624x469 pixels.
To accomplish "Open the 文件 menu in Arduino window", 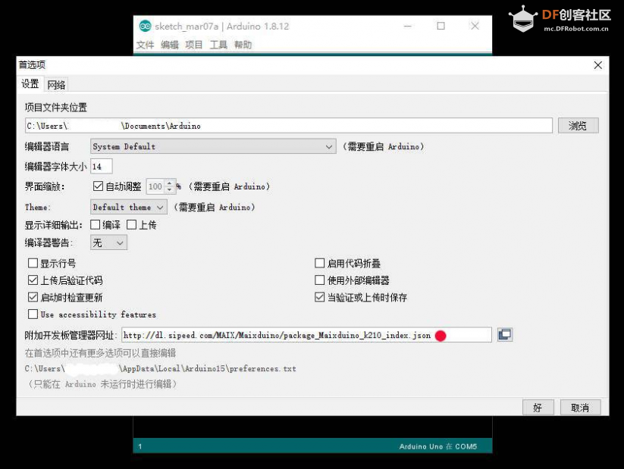I will tap(145, 45).
